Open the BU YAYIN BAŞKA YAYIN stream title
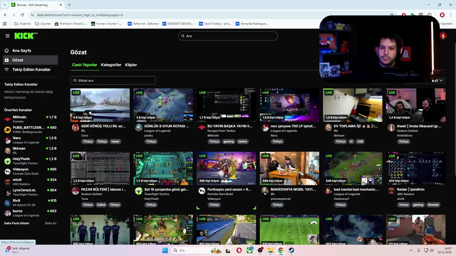This screenshot has width=456, height=256. tap(230, 126)
